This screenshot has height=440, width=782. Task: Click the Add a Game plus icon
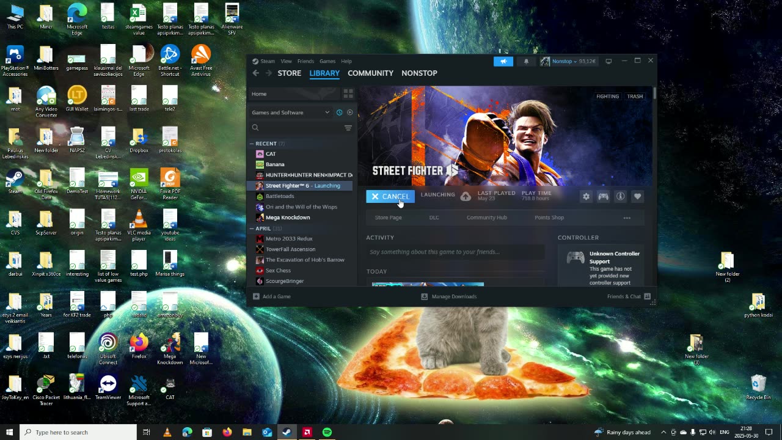pos(256,296)
